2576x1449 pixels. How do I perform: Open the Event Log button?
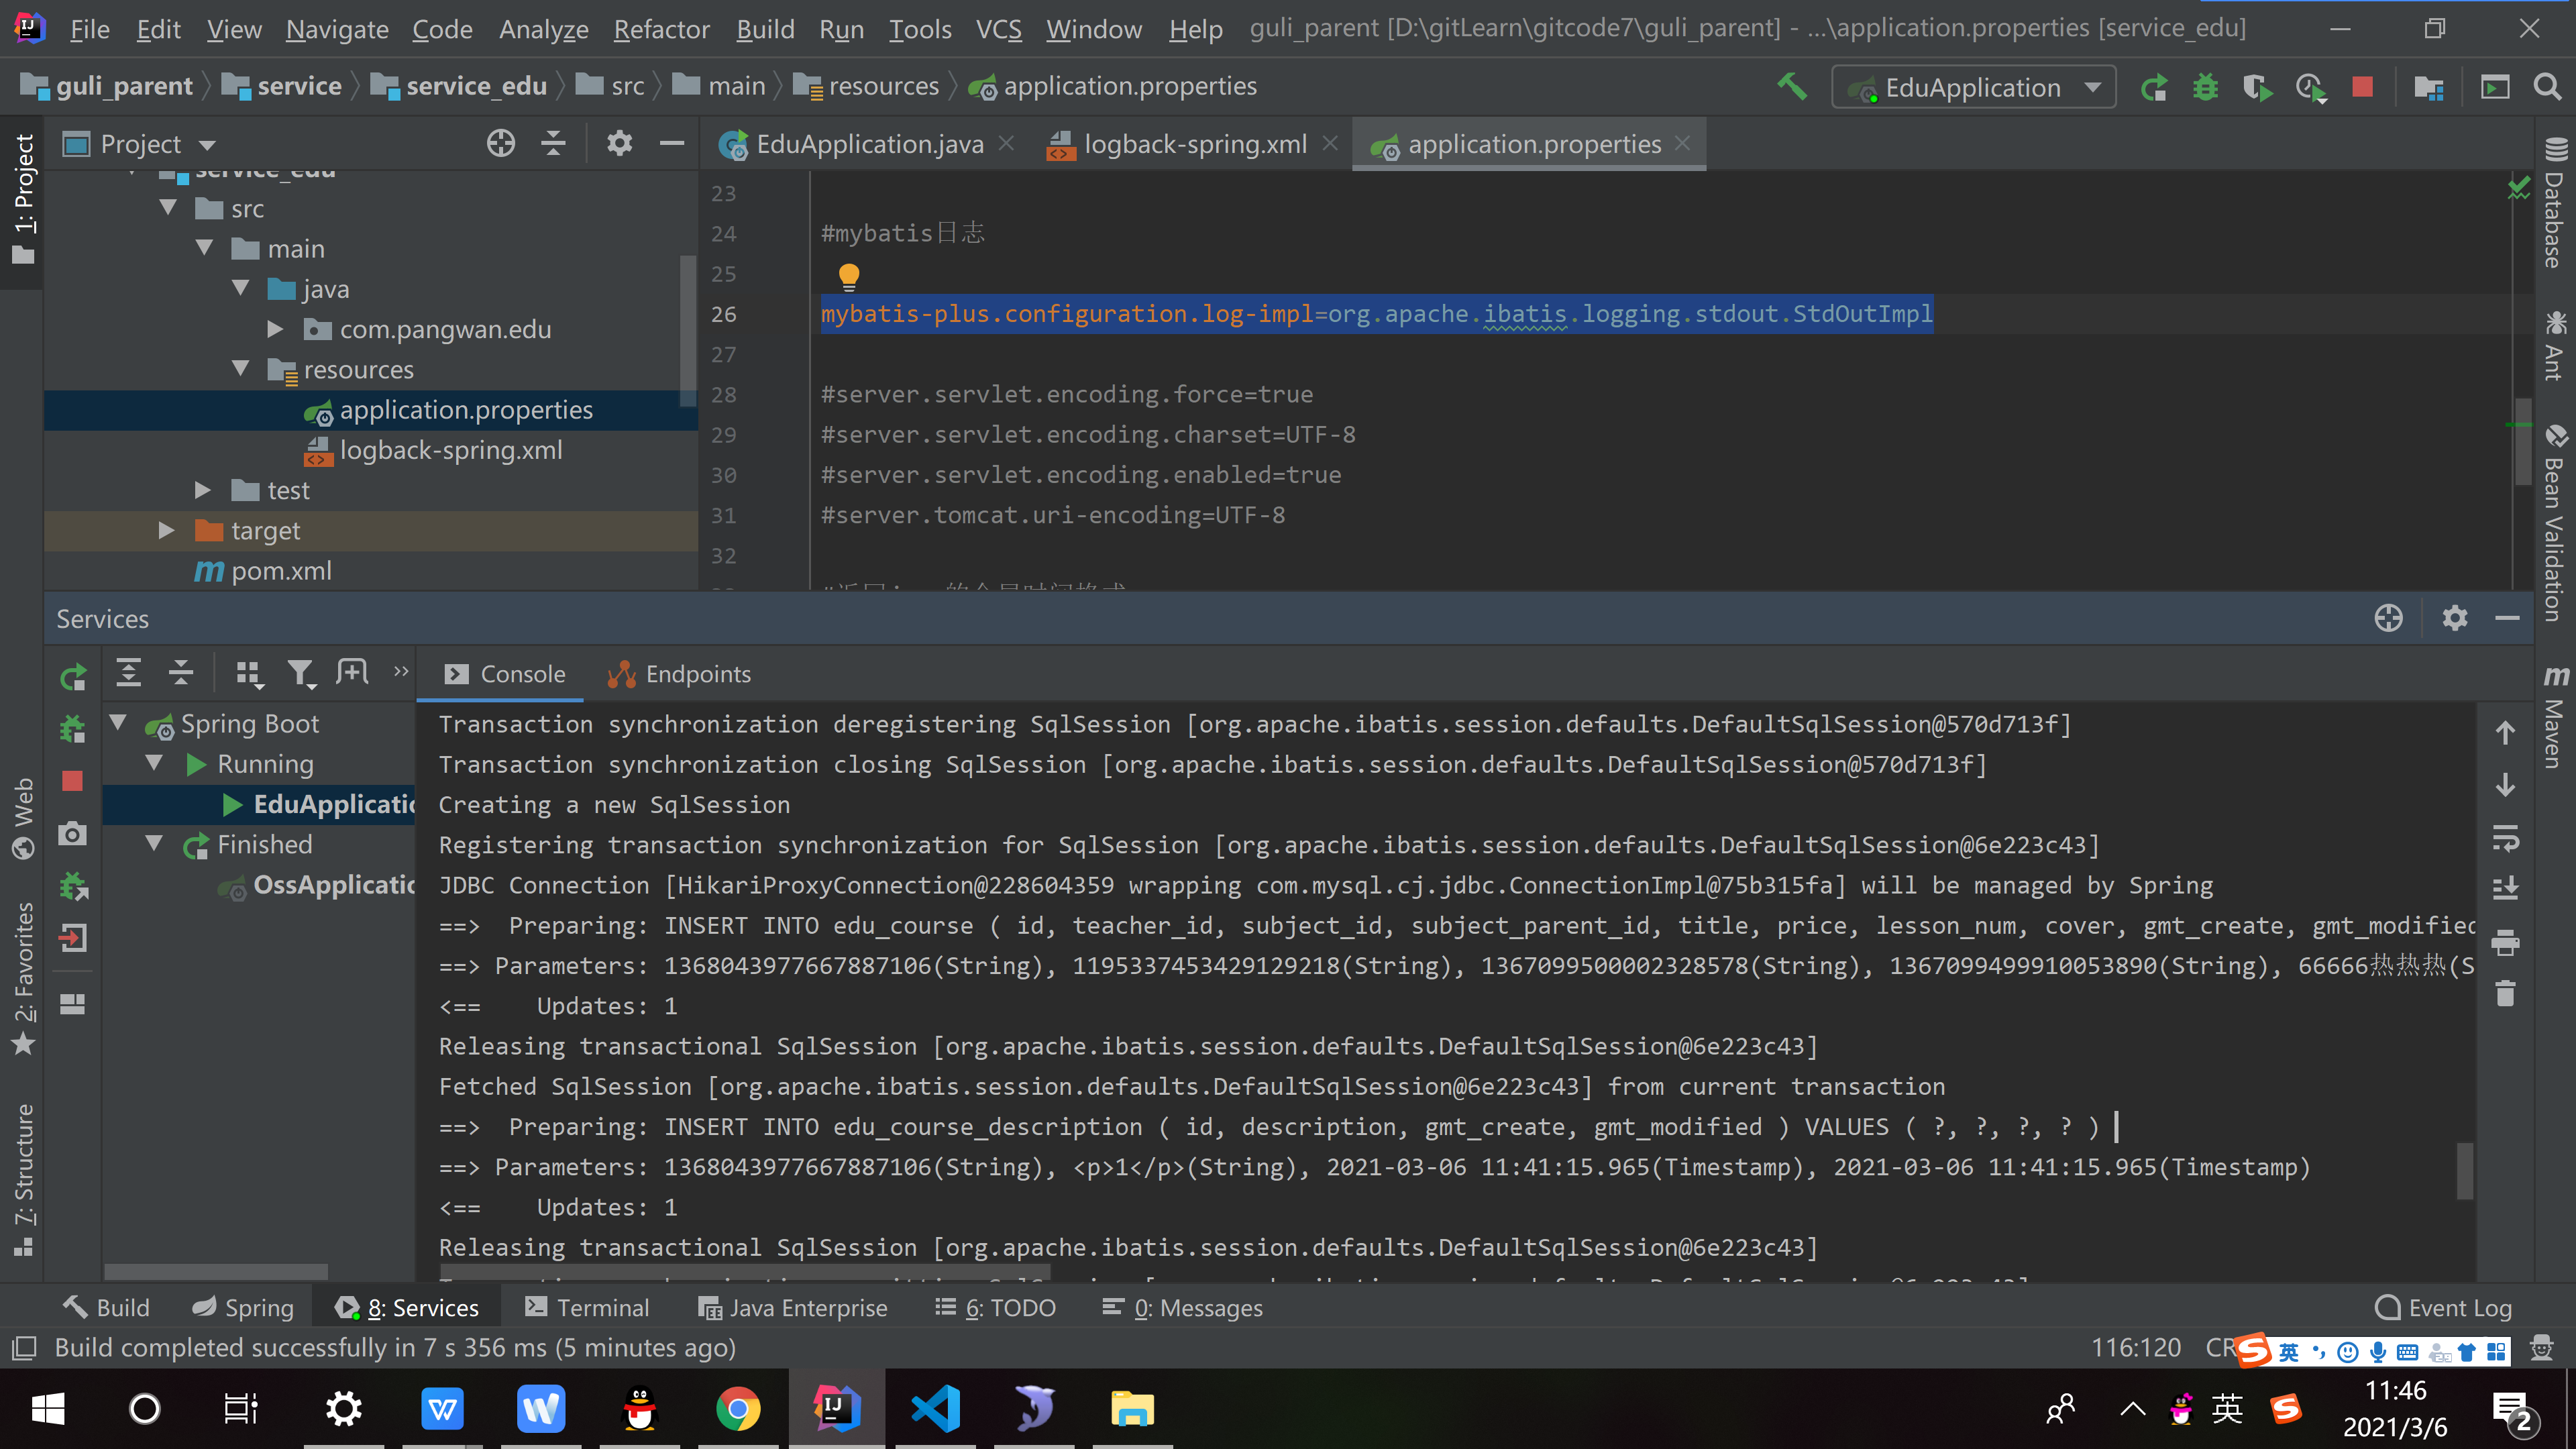[2442, 1307]
